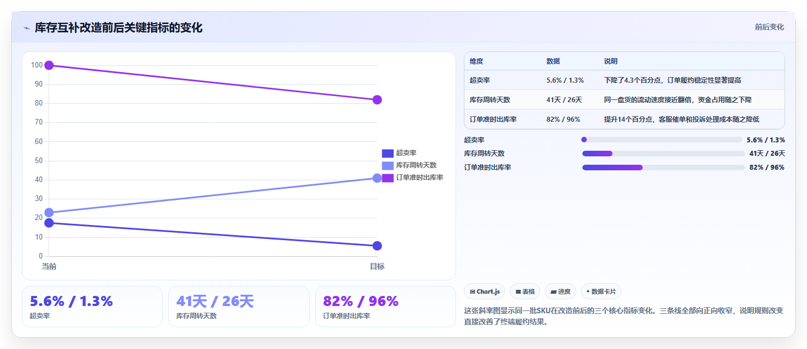
Task: Click the Chart.js tag chip
Action: (x=485, y=291)
